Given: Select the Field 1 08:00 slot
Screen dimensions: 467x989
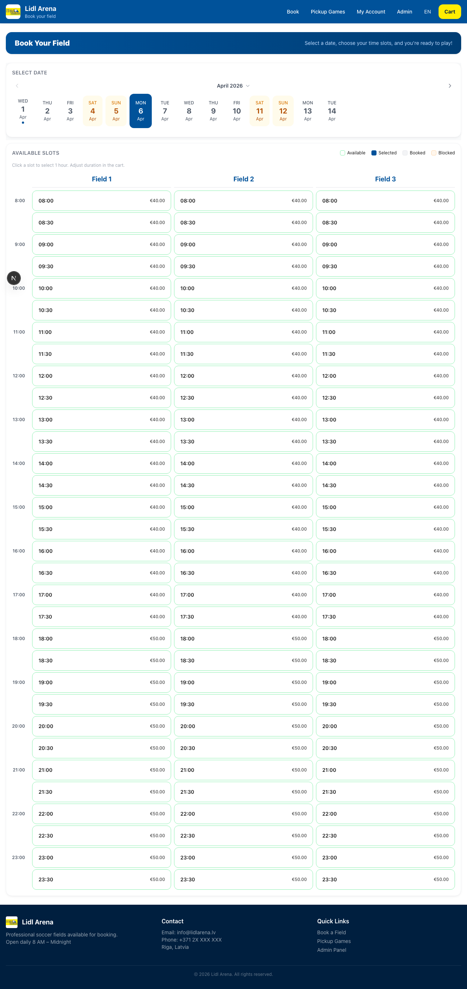Looking at the screenshot, I should (101, 200).
